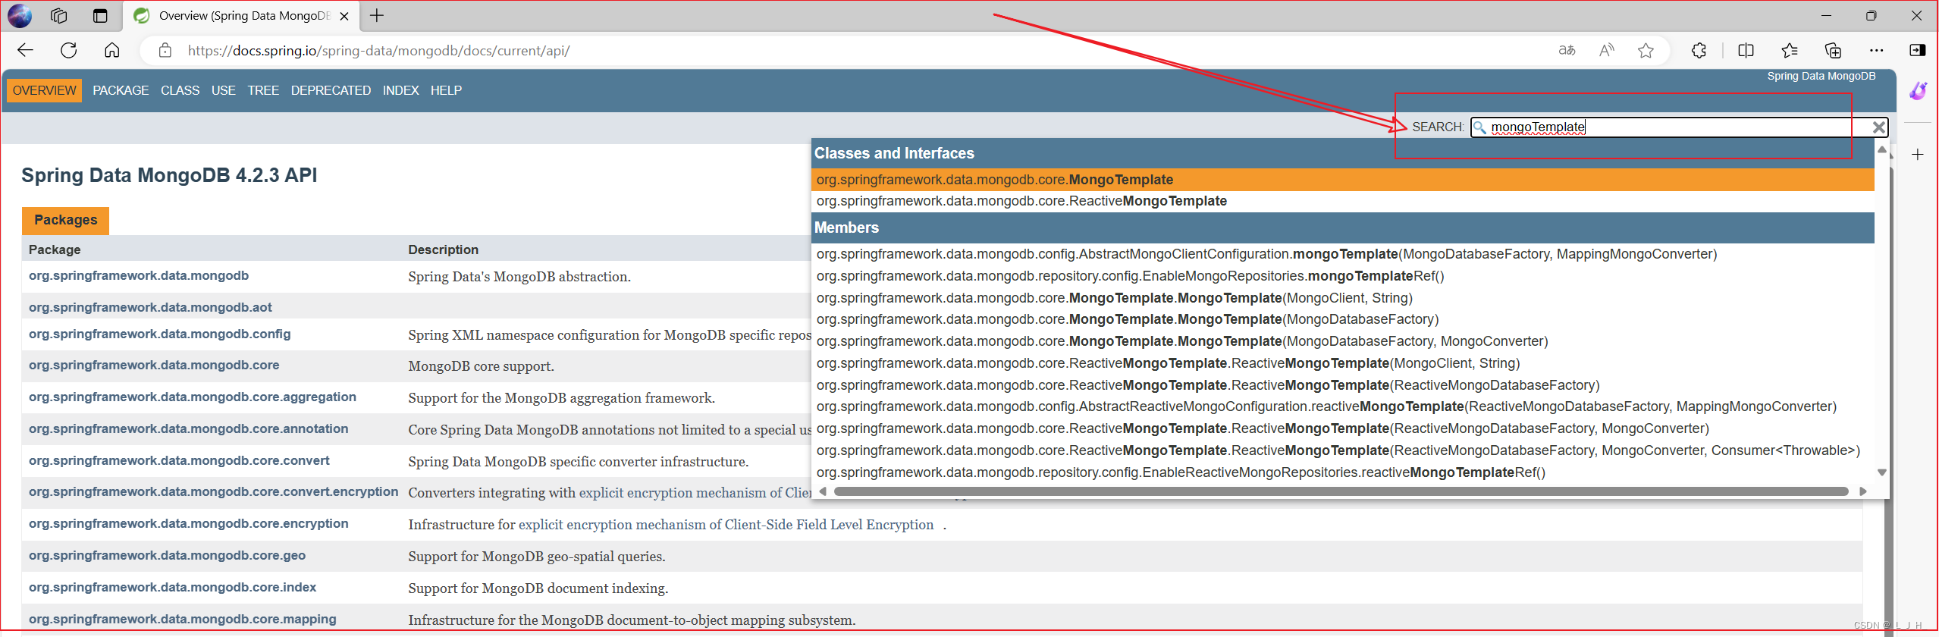Open a new browser tab
1939x637 pixels.
tap(376, 15)
